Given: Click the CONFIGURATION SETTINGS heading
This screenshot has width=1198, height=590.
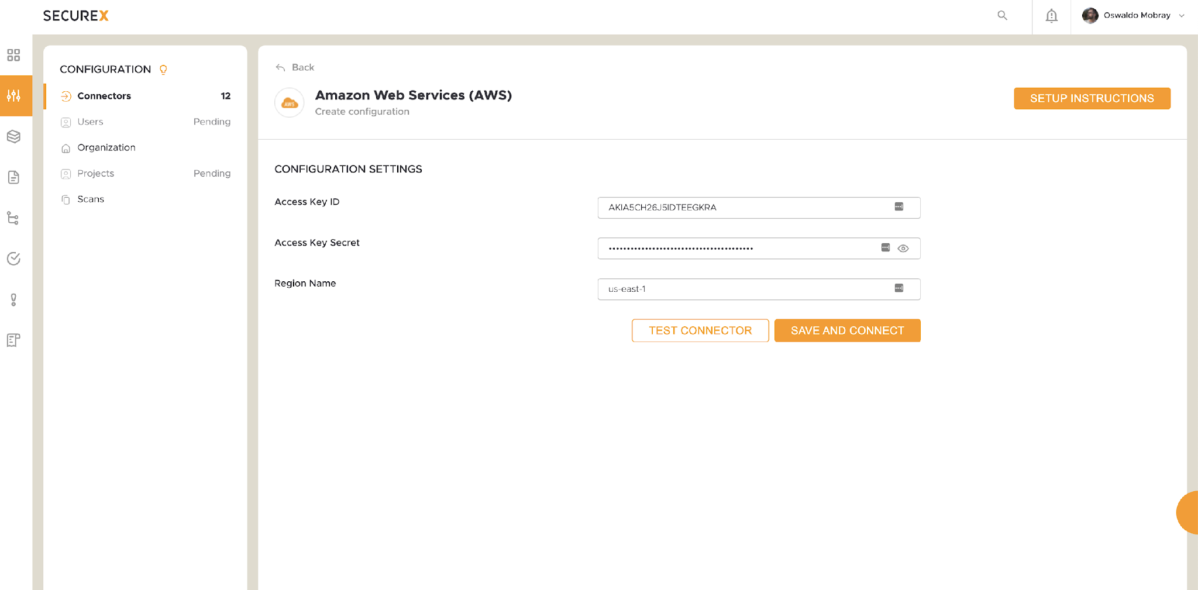Looking at the screenshot, I should tap(348, 169).
